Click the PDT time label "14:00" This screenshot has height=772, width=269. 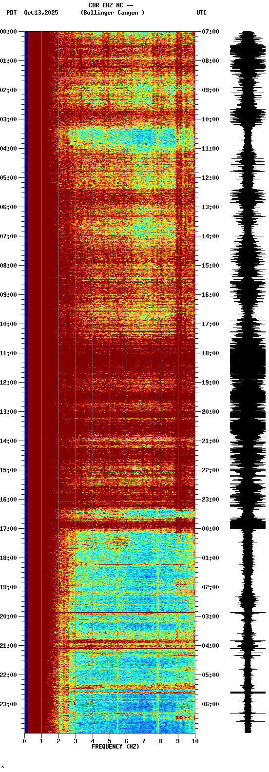pyautogui.click(x=8, y=441)
